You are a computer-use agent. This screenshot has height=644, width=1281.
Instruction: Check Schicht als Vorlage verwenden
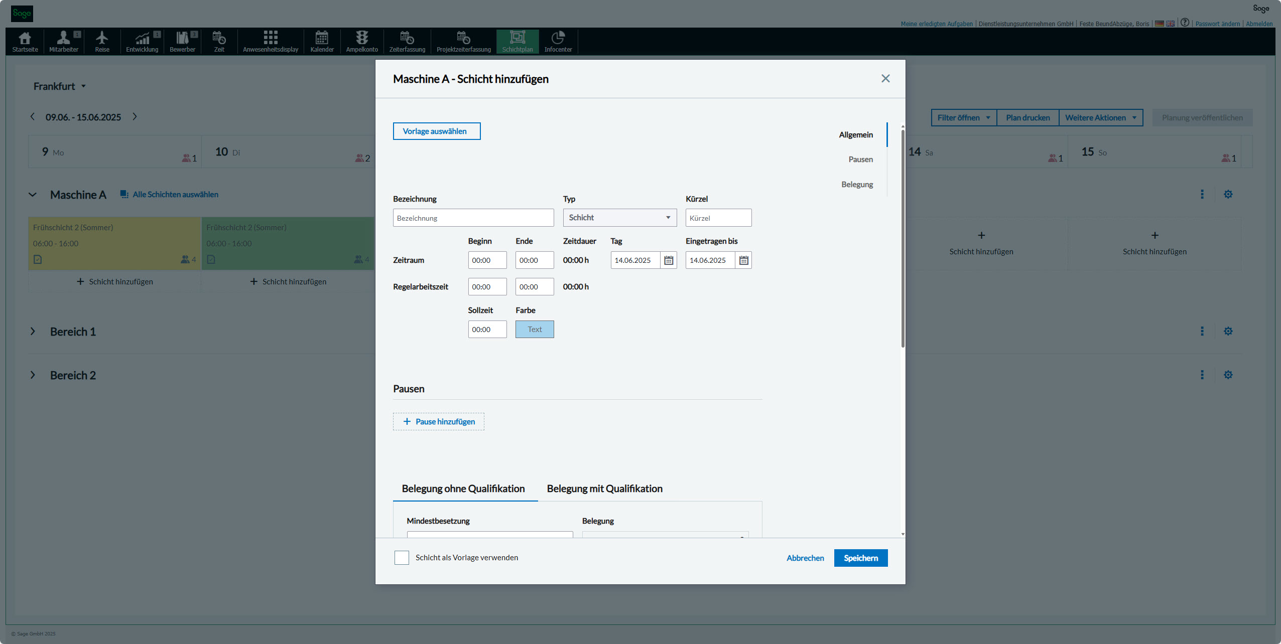click(x=402, y=558)
